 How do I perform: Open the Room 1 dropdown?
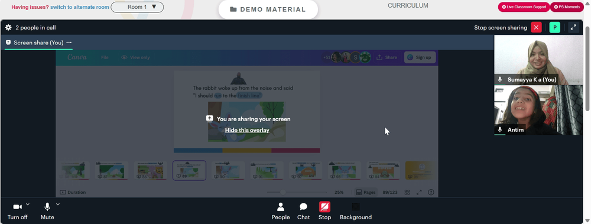[137, 7]
